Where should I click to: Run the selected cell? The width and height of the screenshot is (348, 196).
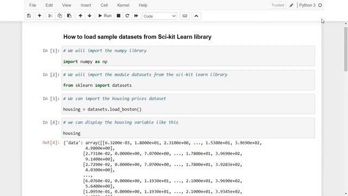click(x=105, y=16)
